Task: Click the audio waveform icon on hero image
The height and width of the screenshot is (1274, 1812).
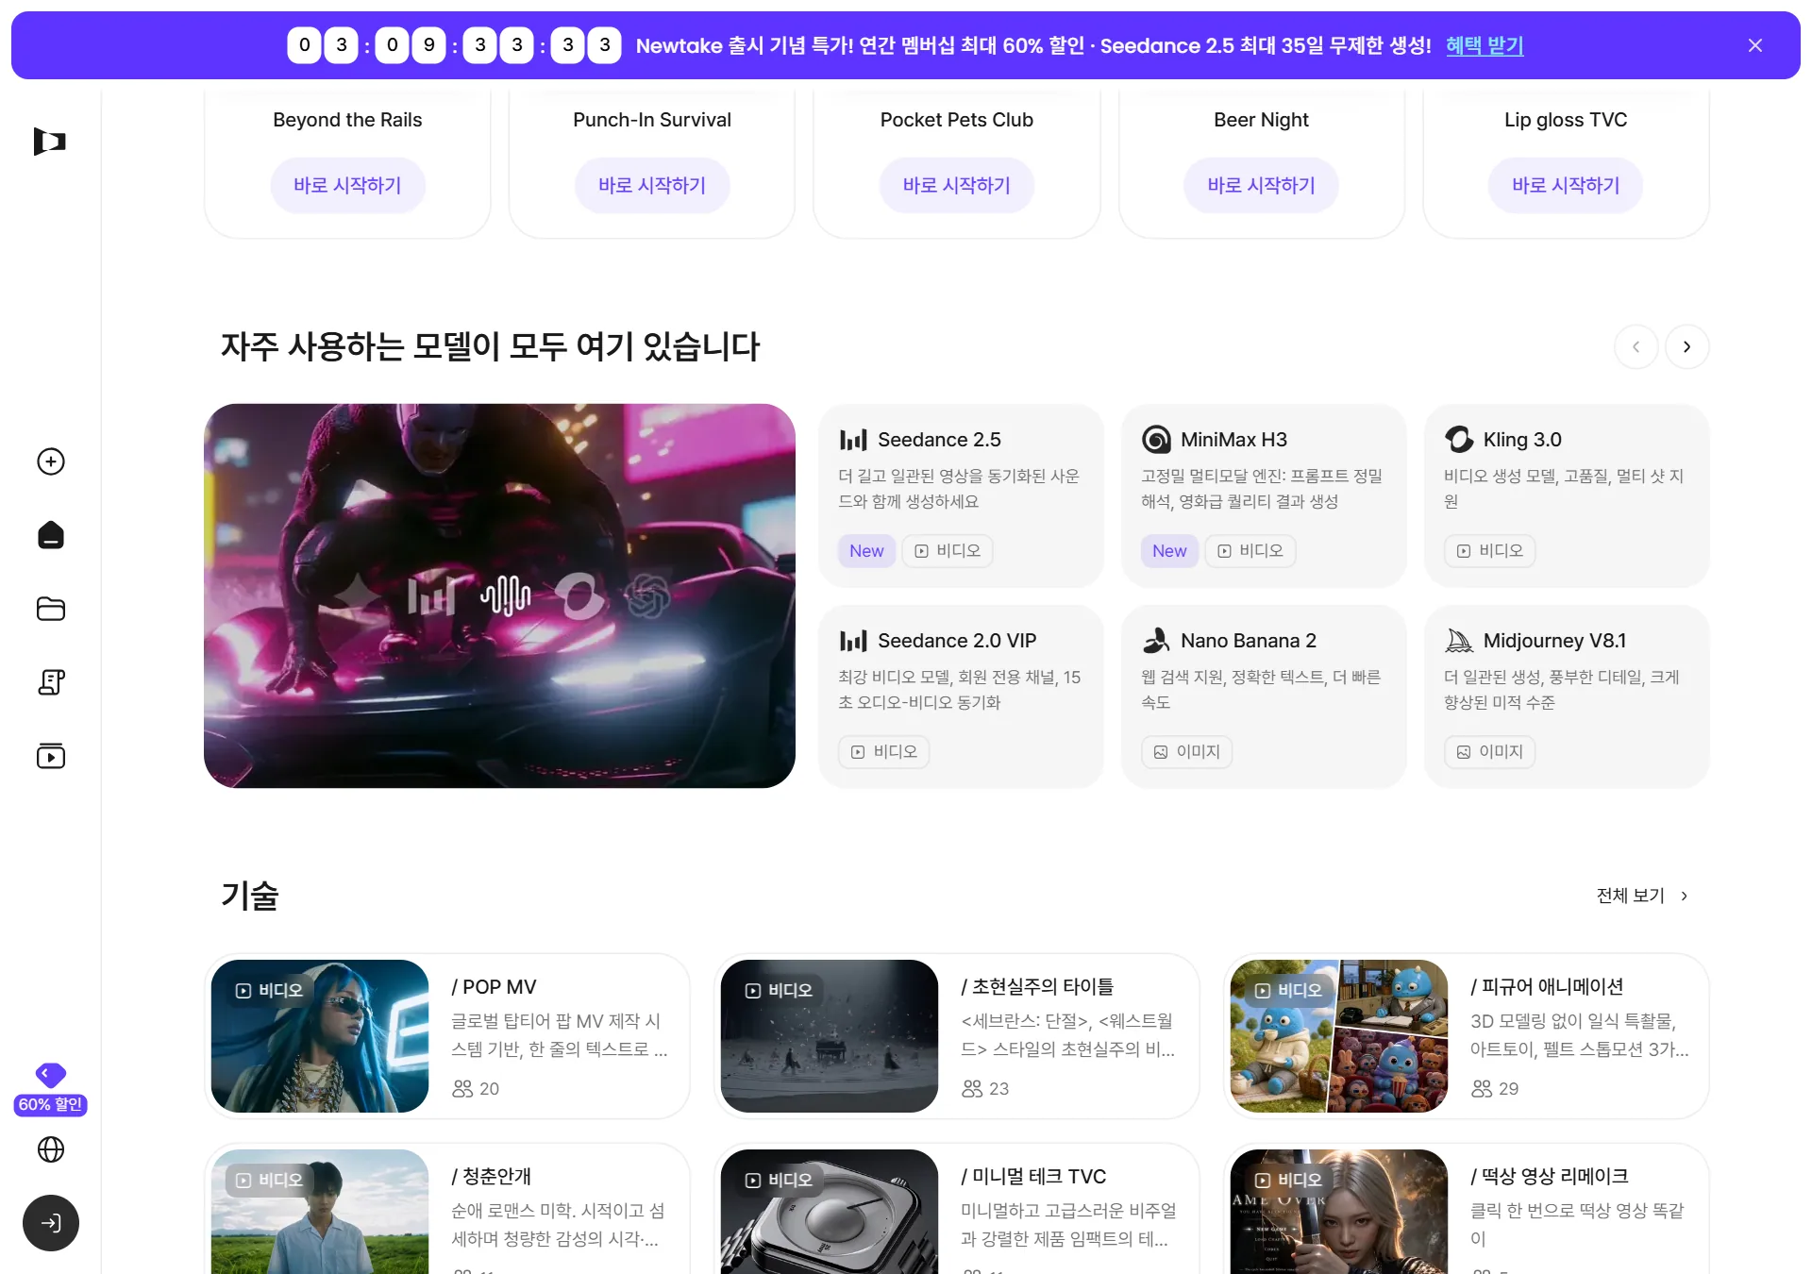Action: 506,595
